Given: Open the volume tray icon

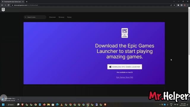Looking at the screenshot, I should tap(177, 105).
